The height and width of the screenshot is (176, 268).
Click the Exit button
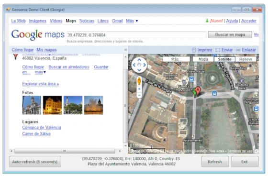click(x=245, y=162)
